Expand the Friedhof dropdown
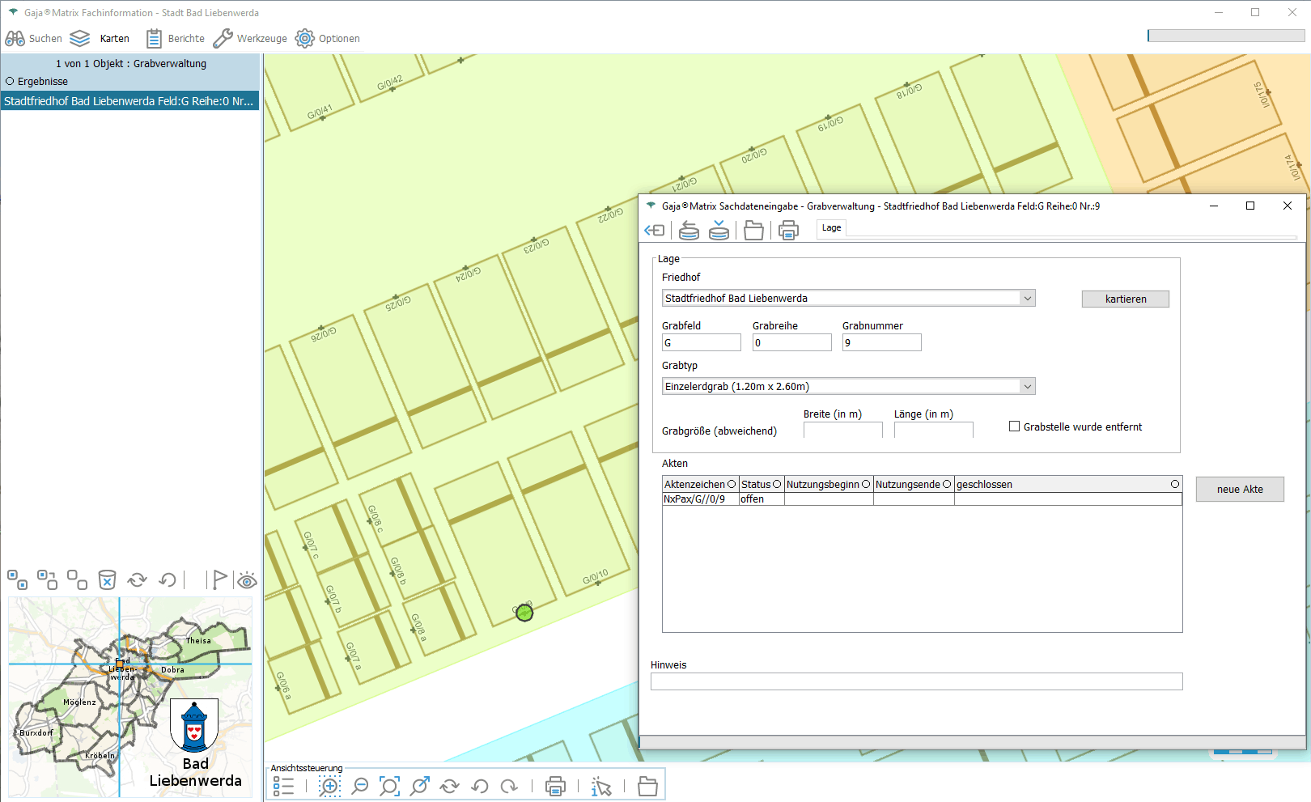Image resolution: width=1311 pixels, height=802 pixels. pos(1027,299)
